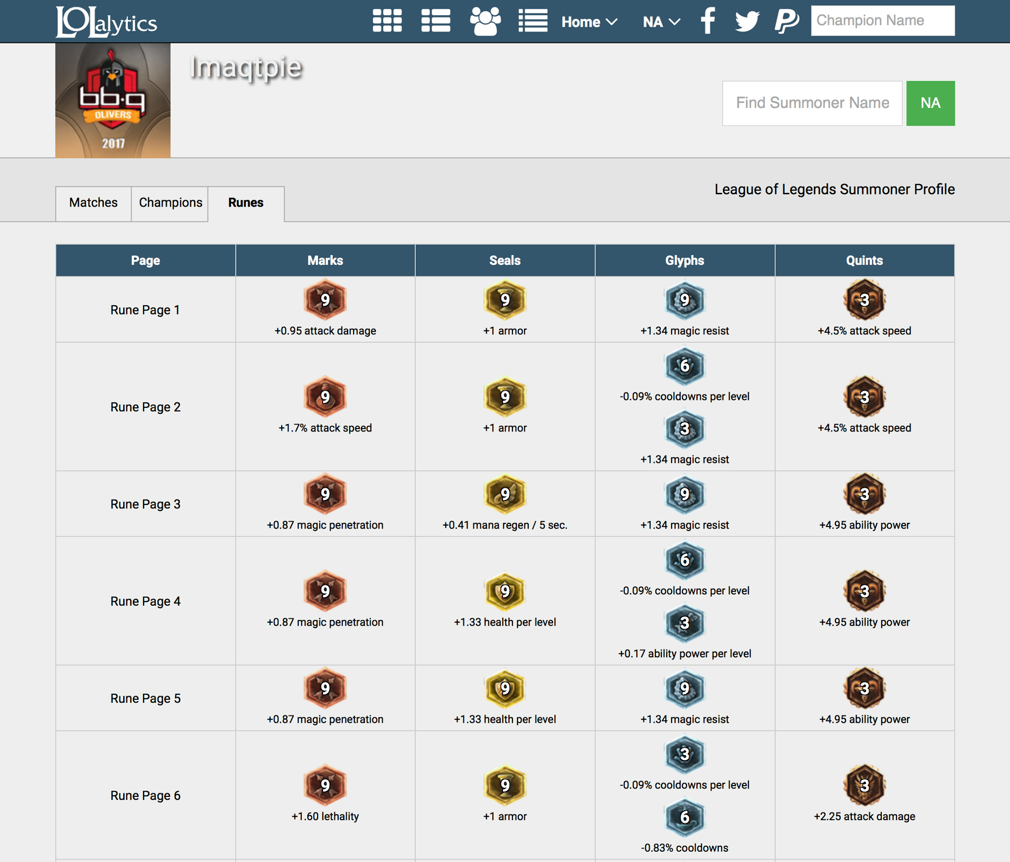Click the Rune Page 2 armor seal icon

click(505, 396)
